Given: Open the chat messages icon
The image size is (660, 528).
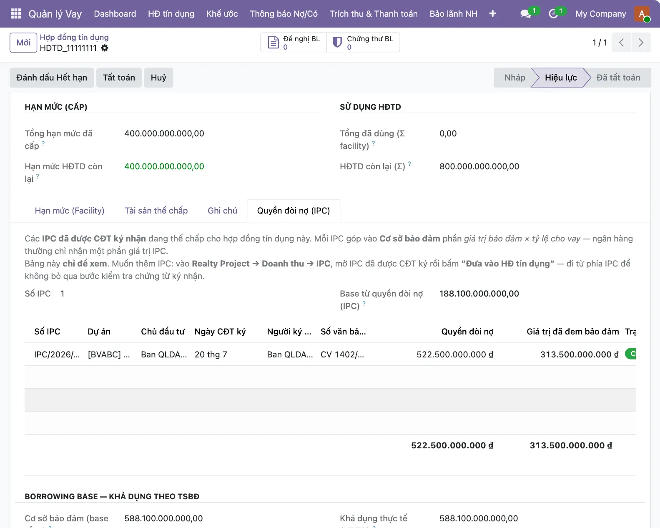Looking at the screenshot, I should point(526,14).
